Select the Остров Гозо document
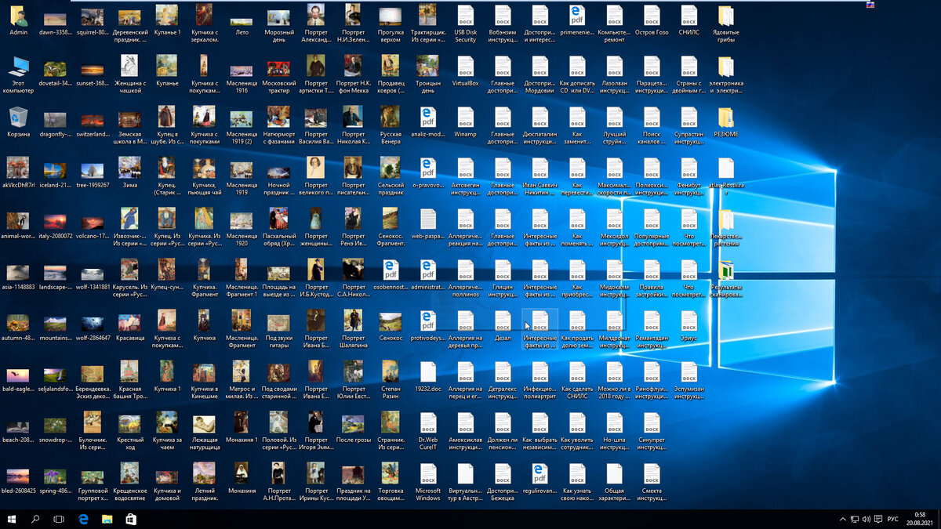 652,16
